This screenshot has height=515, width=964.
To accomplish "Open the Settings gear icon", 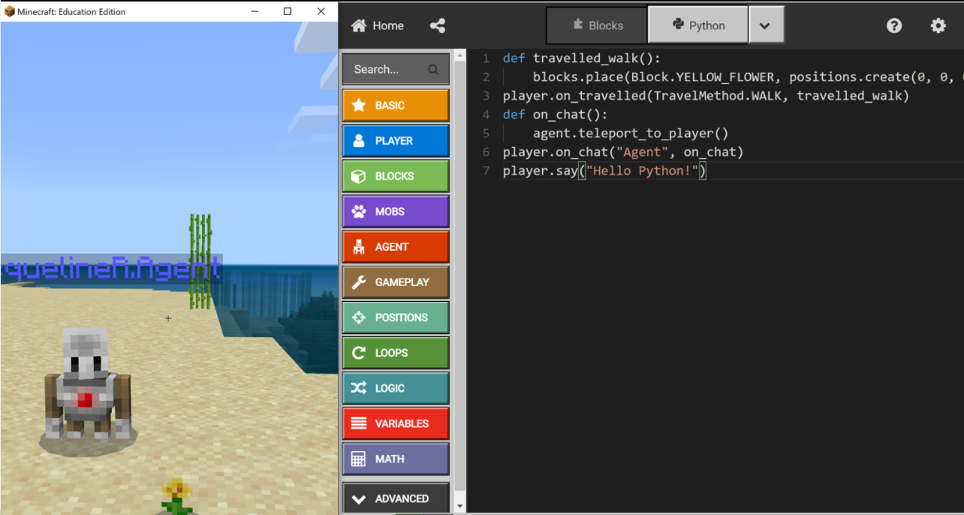I will (938, 26).
